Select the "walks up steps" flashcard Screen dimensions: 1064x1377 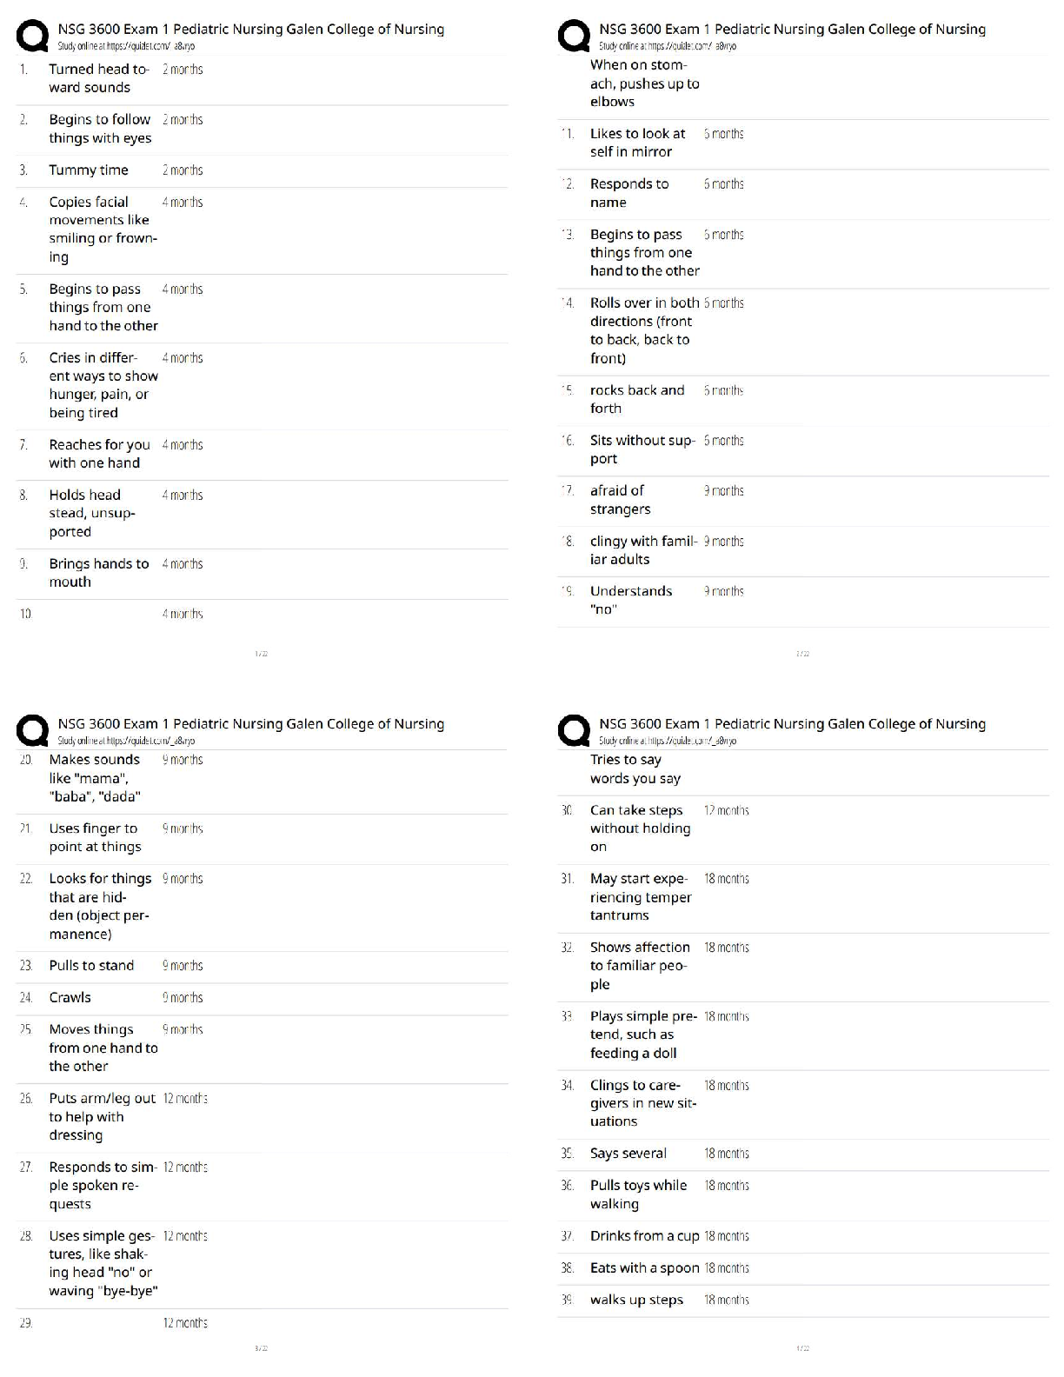(636, 1300)
